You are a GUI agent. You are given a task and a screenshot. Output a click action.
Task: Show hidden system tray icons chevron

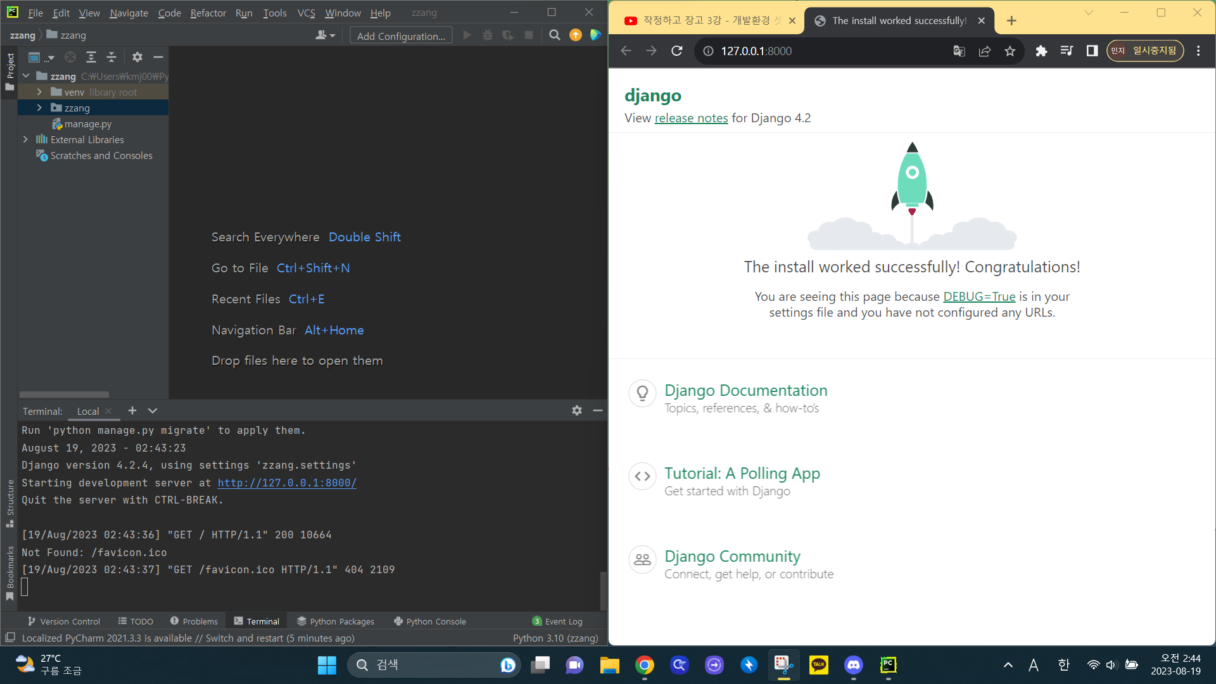point(1008,665)
